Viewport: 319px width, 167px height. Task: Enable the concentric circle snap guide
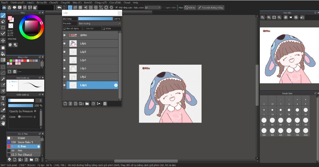[96, 7]
